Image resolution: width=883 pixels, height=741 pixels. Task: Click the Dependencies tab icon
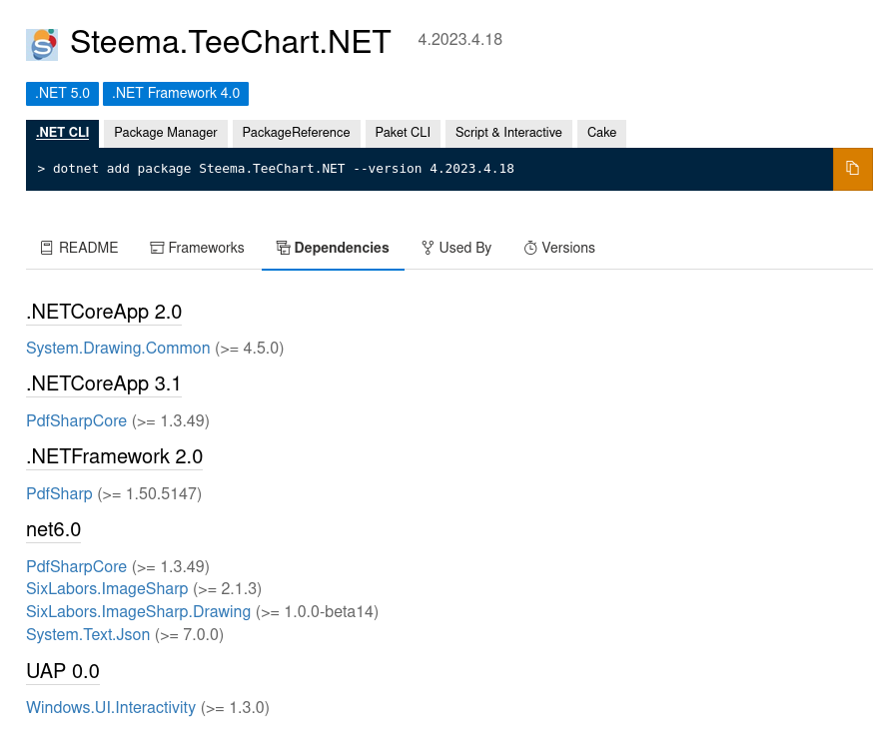pos(284,249)
